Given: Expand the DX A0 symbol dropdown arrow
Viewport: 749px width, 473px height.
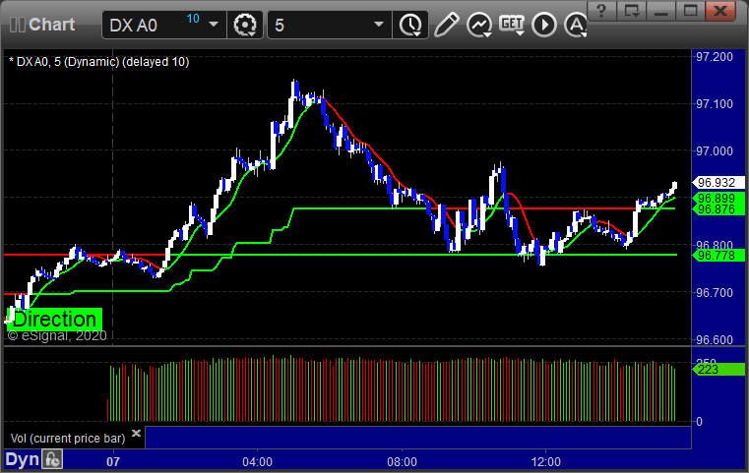Looking at the screenshot, I should click(x=214, y=25).
